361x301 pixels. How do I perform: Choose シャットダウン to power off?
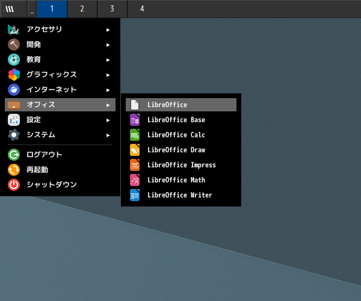click(60, 185)
